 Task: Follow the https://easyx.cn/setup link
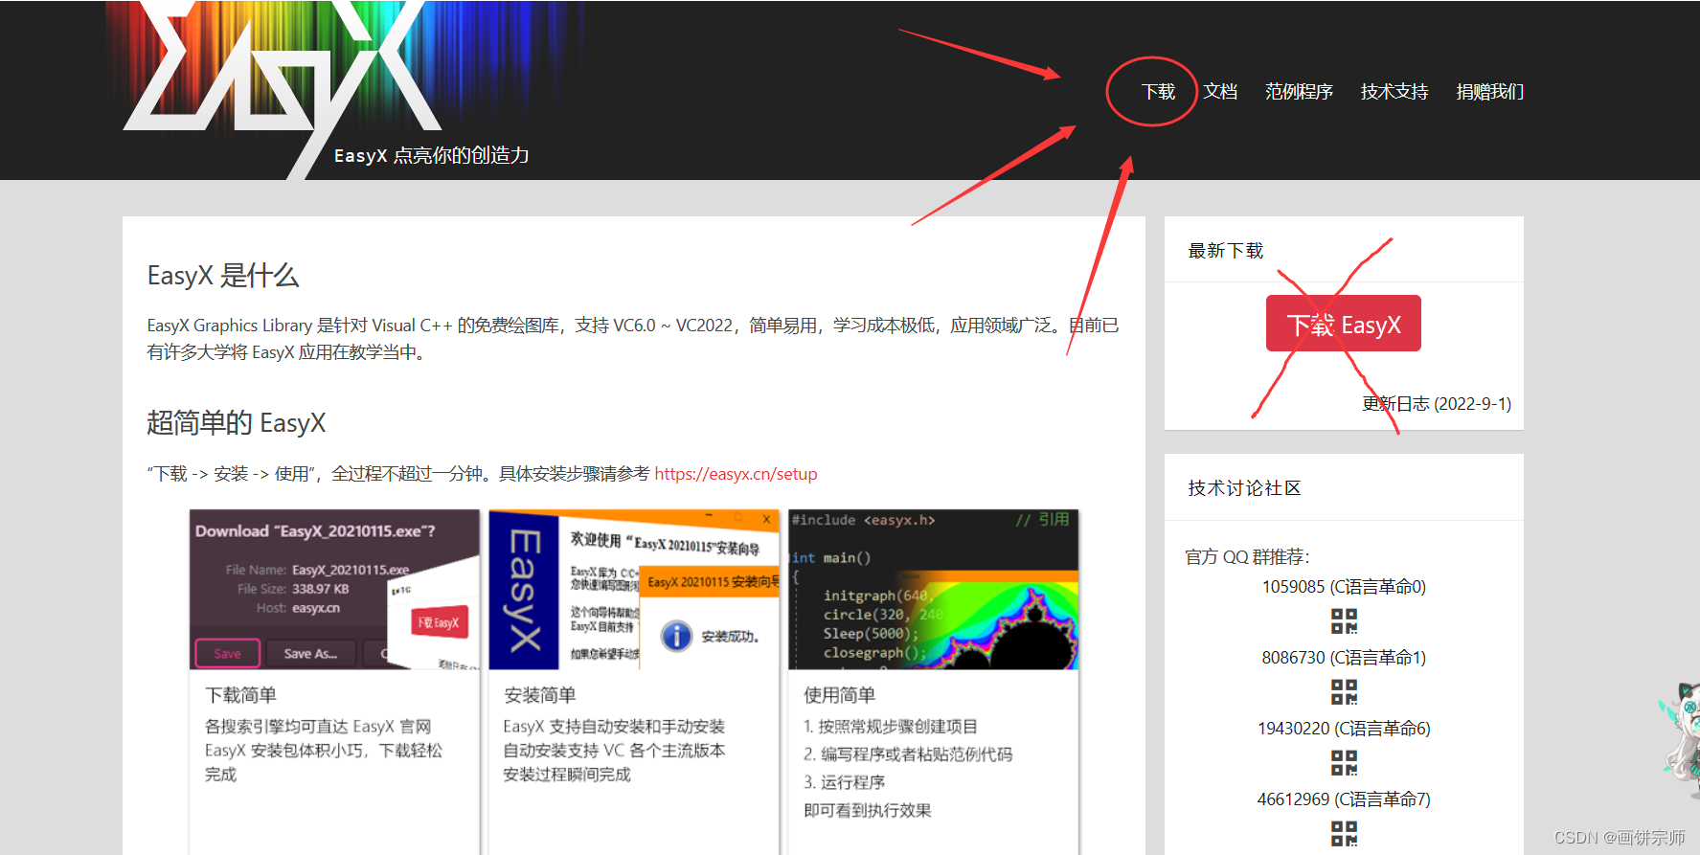pos(736,474)
